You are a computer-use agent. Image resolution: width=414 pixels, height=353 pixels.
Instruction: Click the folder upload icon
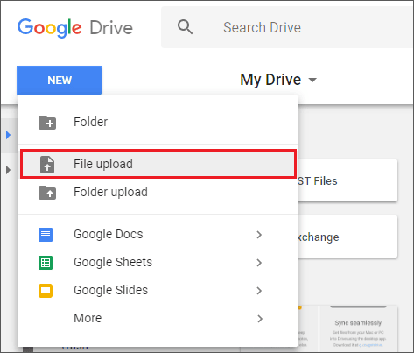pyautogui.click(x=47, y=193)
